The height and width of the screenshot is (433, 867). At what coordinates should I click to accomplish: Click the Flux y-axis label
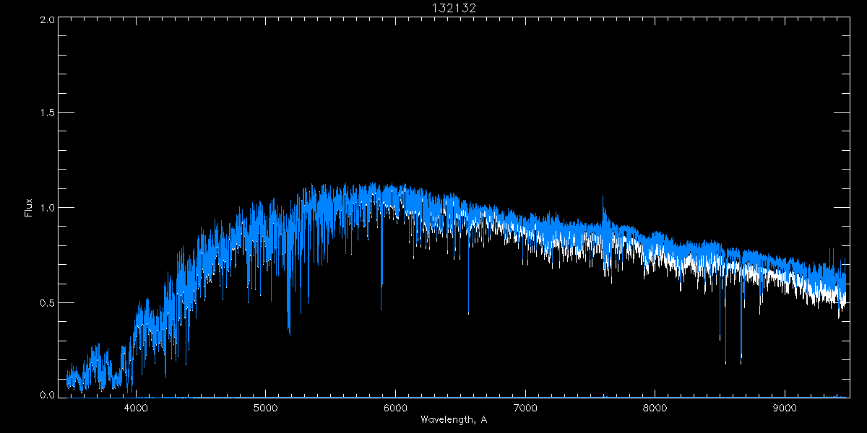click(x=29, y=207)
